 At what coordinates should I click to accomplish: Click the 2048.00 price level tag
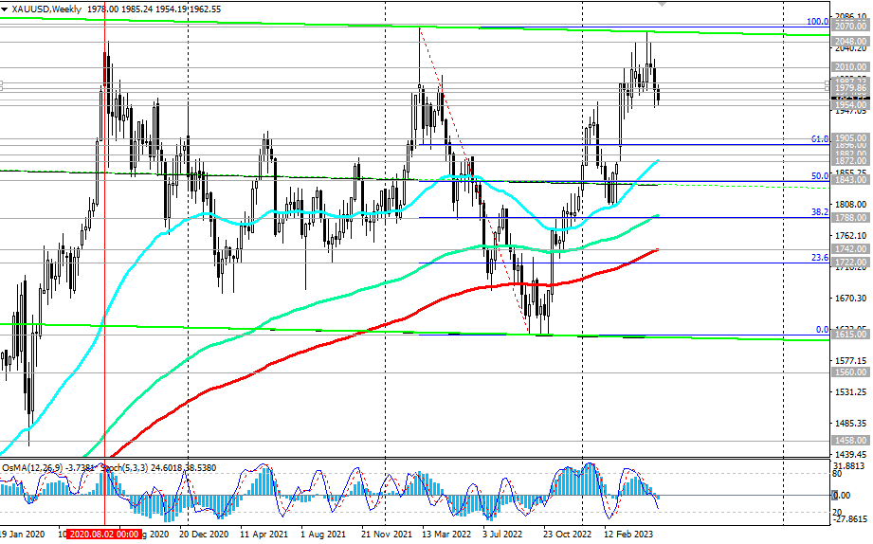[851, 42]
